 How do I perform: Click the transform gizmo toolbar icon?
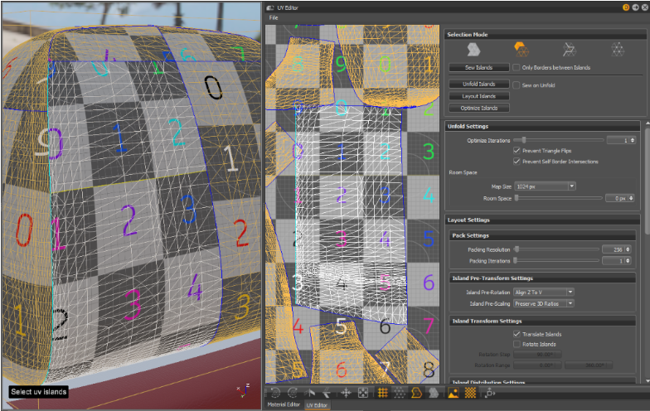[489, 393]
